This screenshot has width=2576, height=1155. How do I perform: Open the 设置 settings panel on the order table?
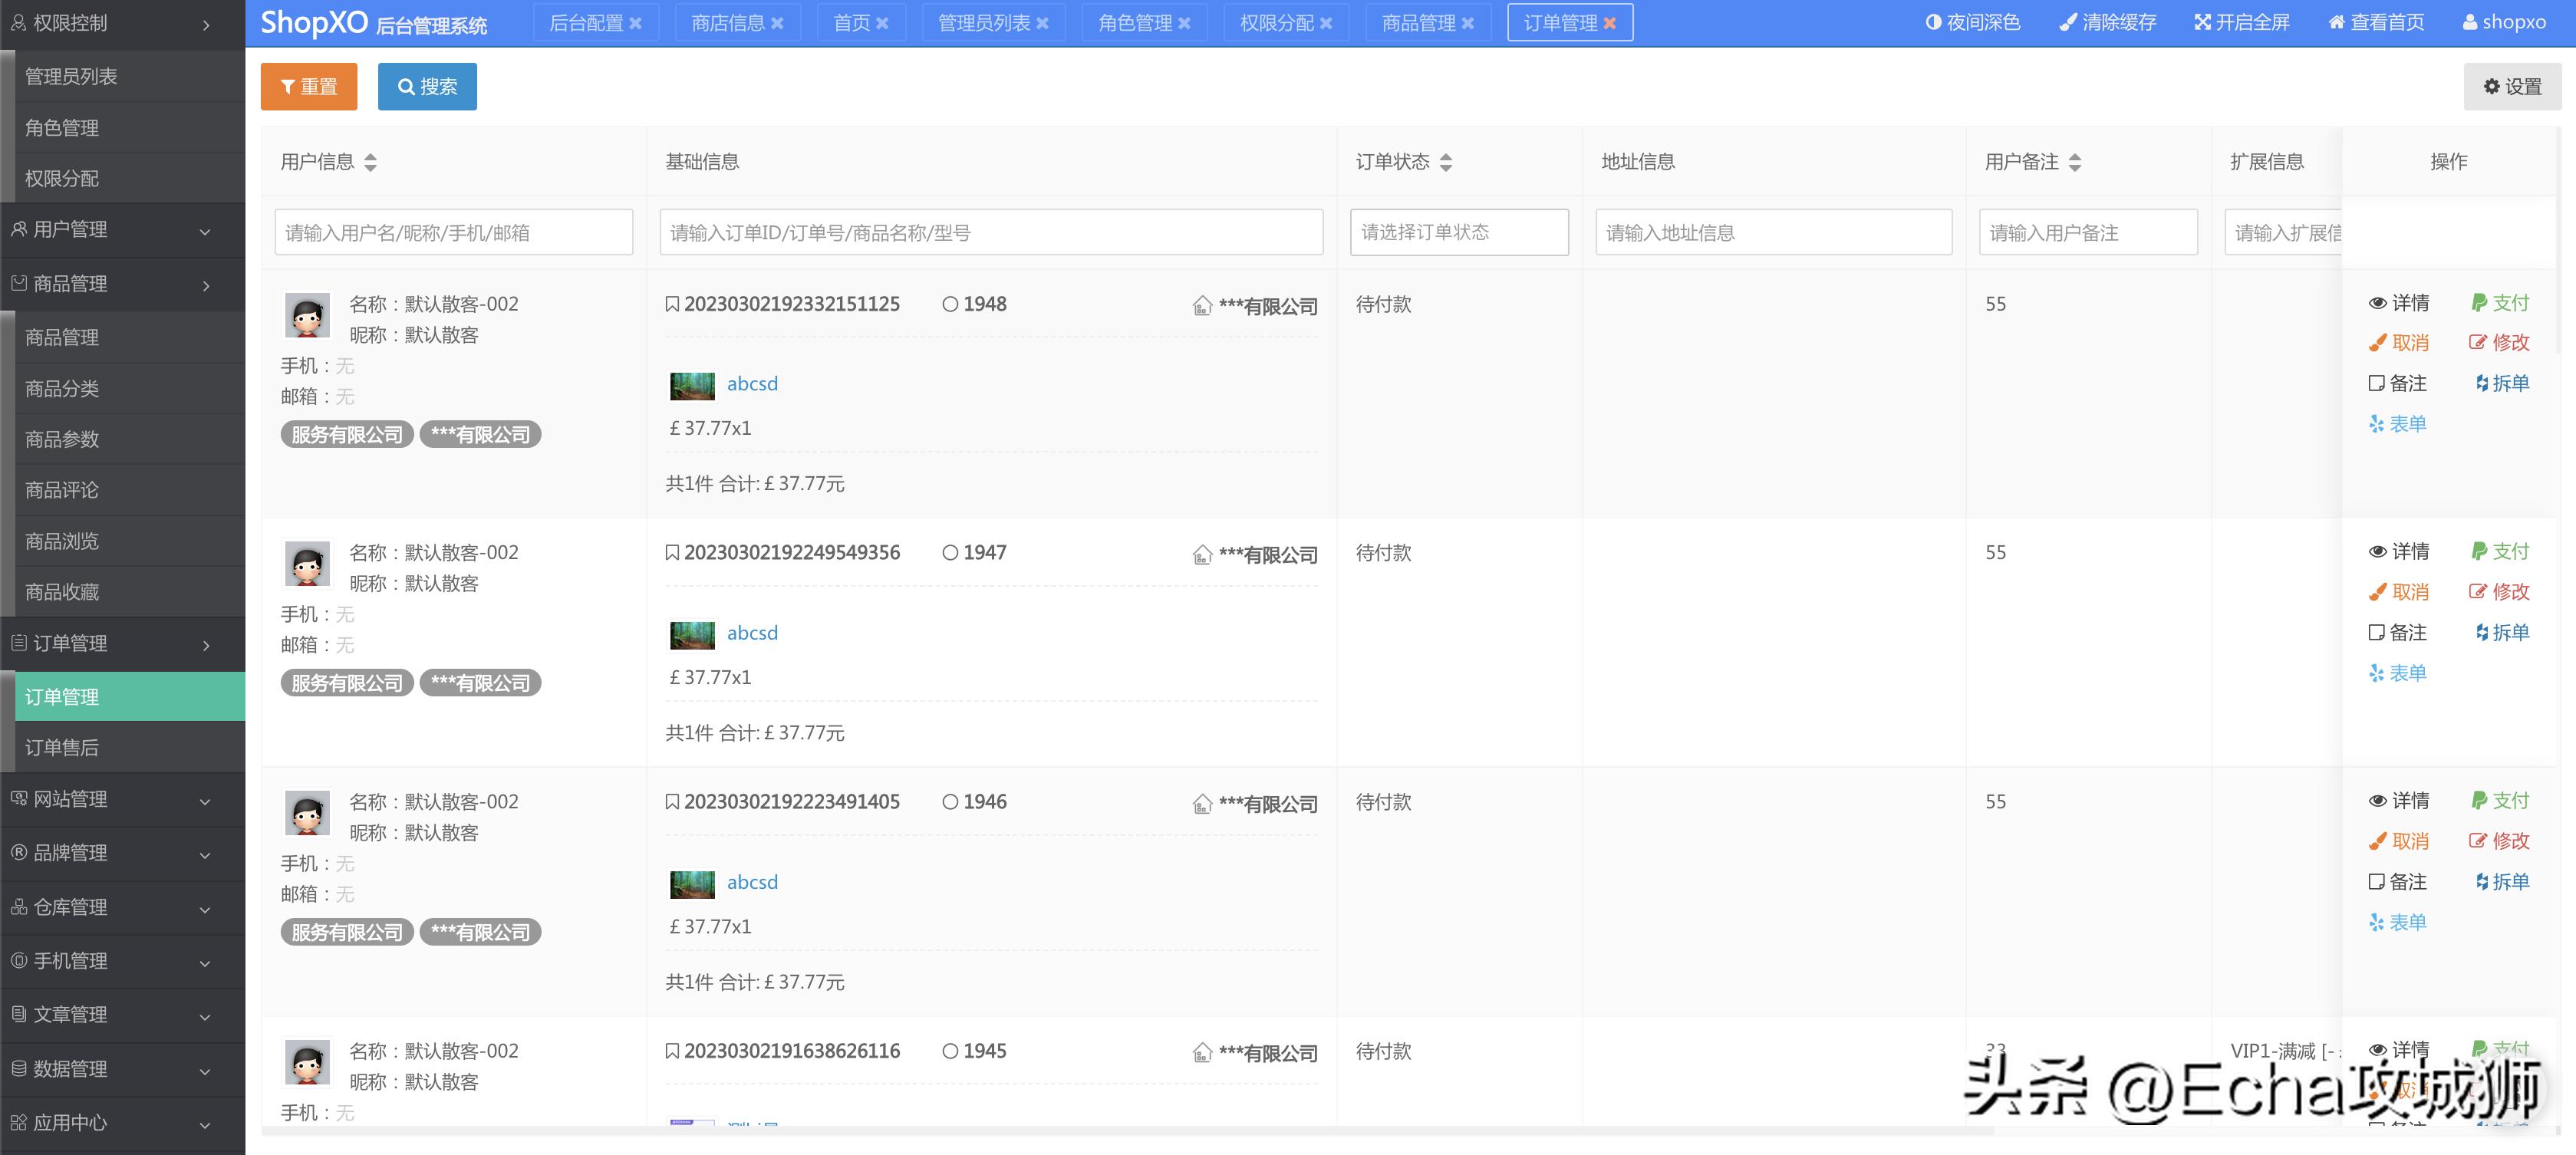(2512, 86)
